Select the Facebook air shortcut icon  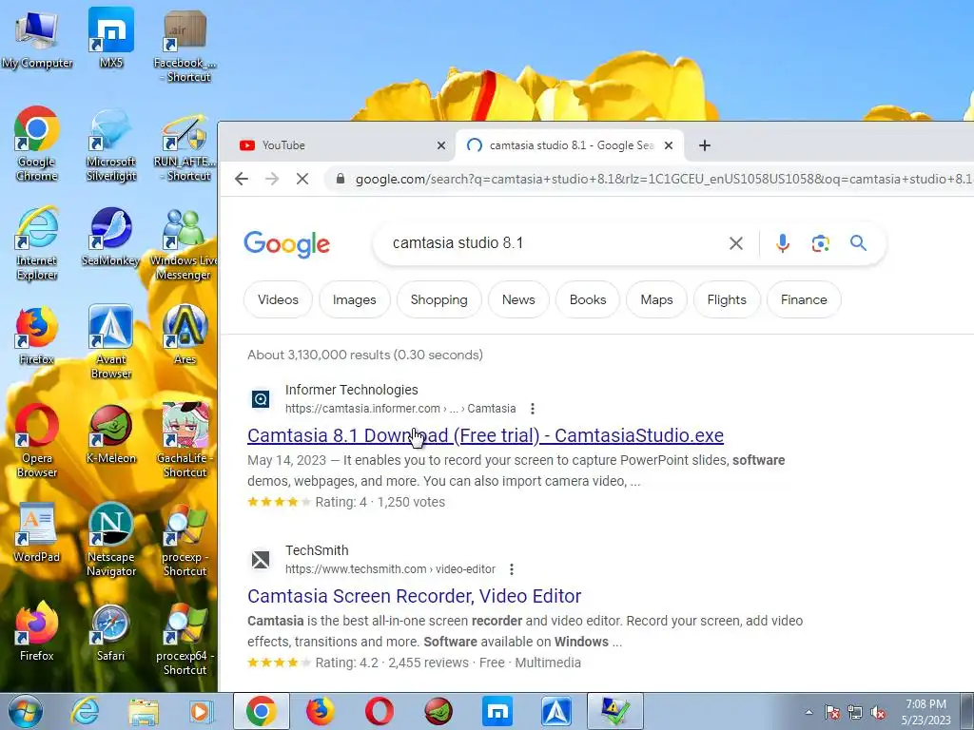point(185,47)
